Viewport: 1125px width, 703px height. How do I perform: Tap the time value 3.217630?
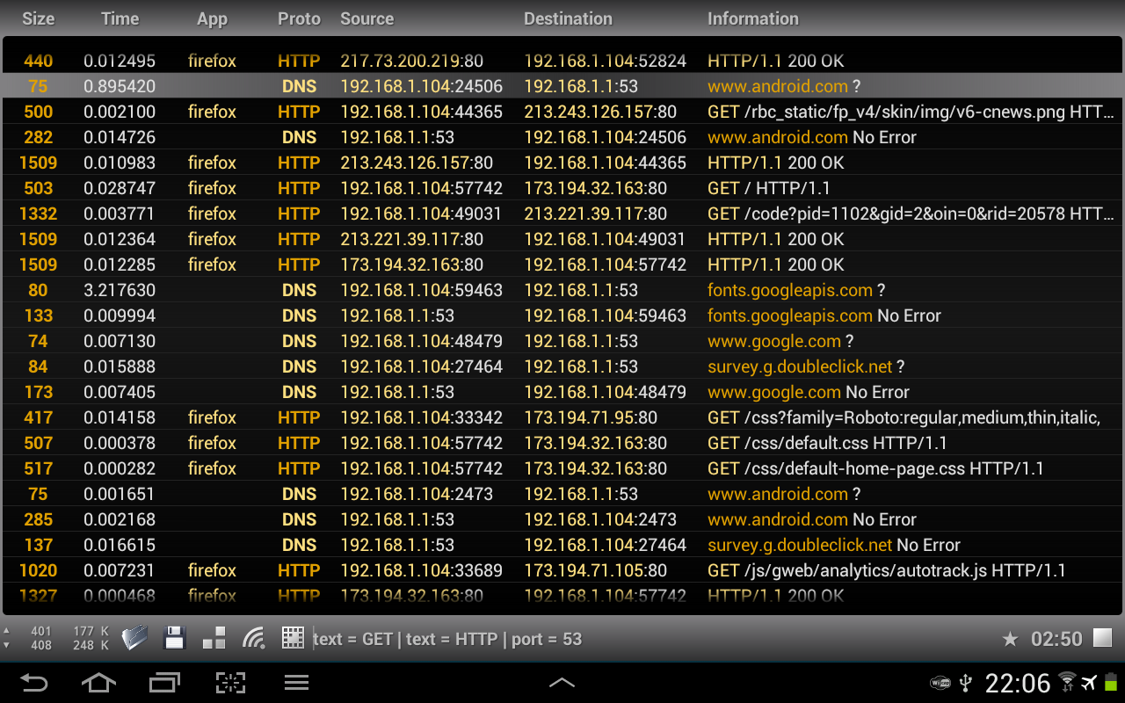click(x=120, y=290)
